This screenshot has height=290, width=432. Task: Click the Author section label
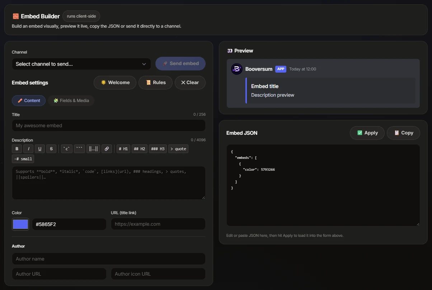pos(18,246)
